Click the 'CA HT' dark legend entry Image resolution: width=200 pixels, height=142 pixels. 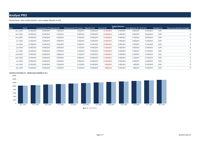pyautogui.click(x=86, y=108)
